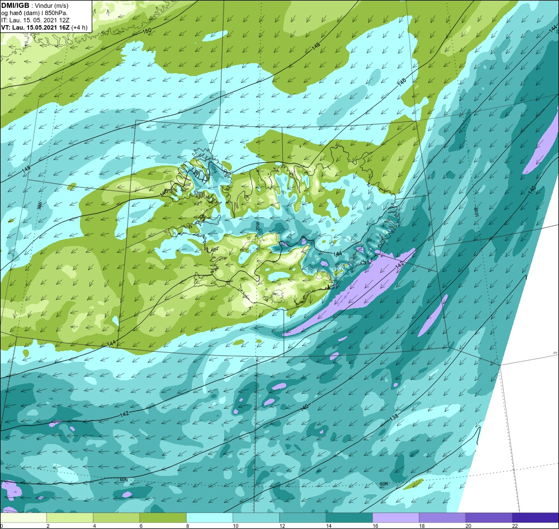The height and width of the screenshot is (529, 559).
Task: Choose the 12–14 m/s teal legend swatch
Action: click(302, 518)
